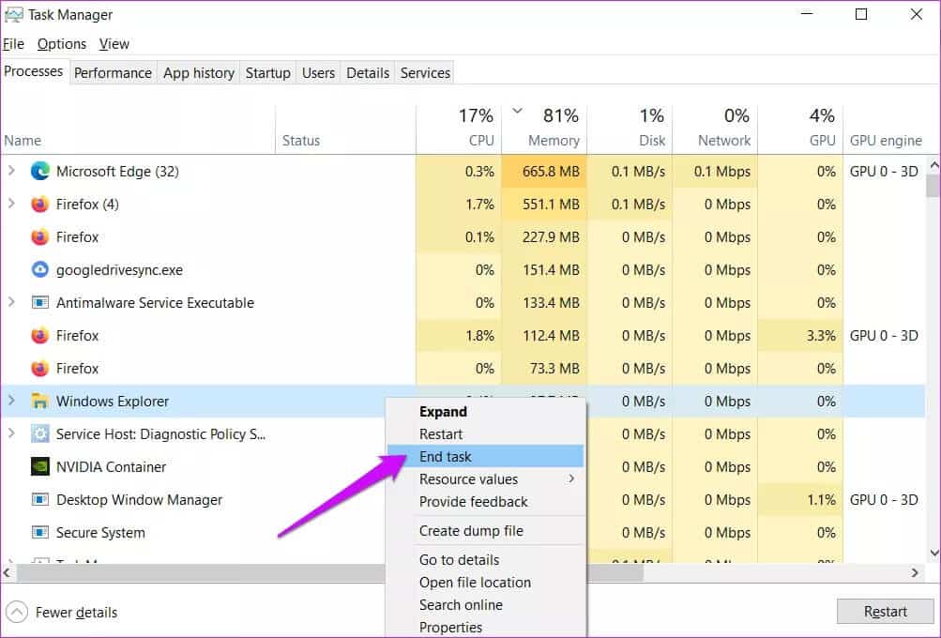The image size is (941, 638).
Task: Switch to the Services tab
Action: tap(425, 72)
